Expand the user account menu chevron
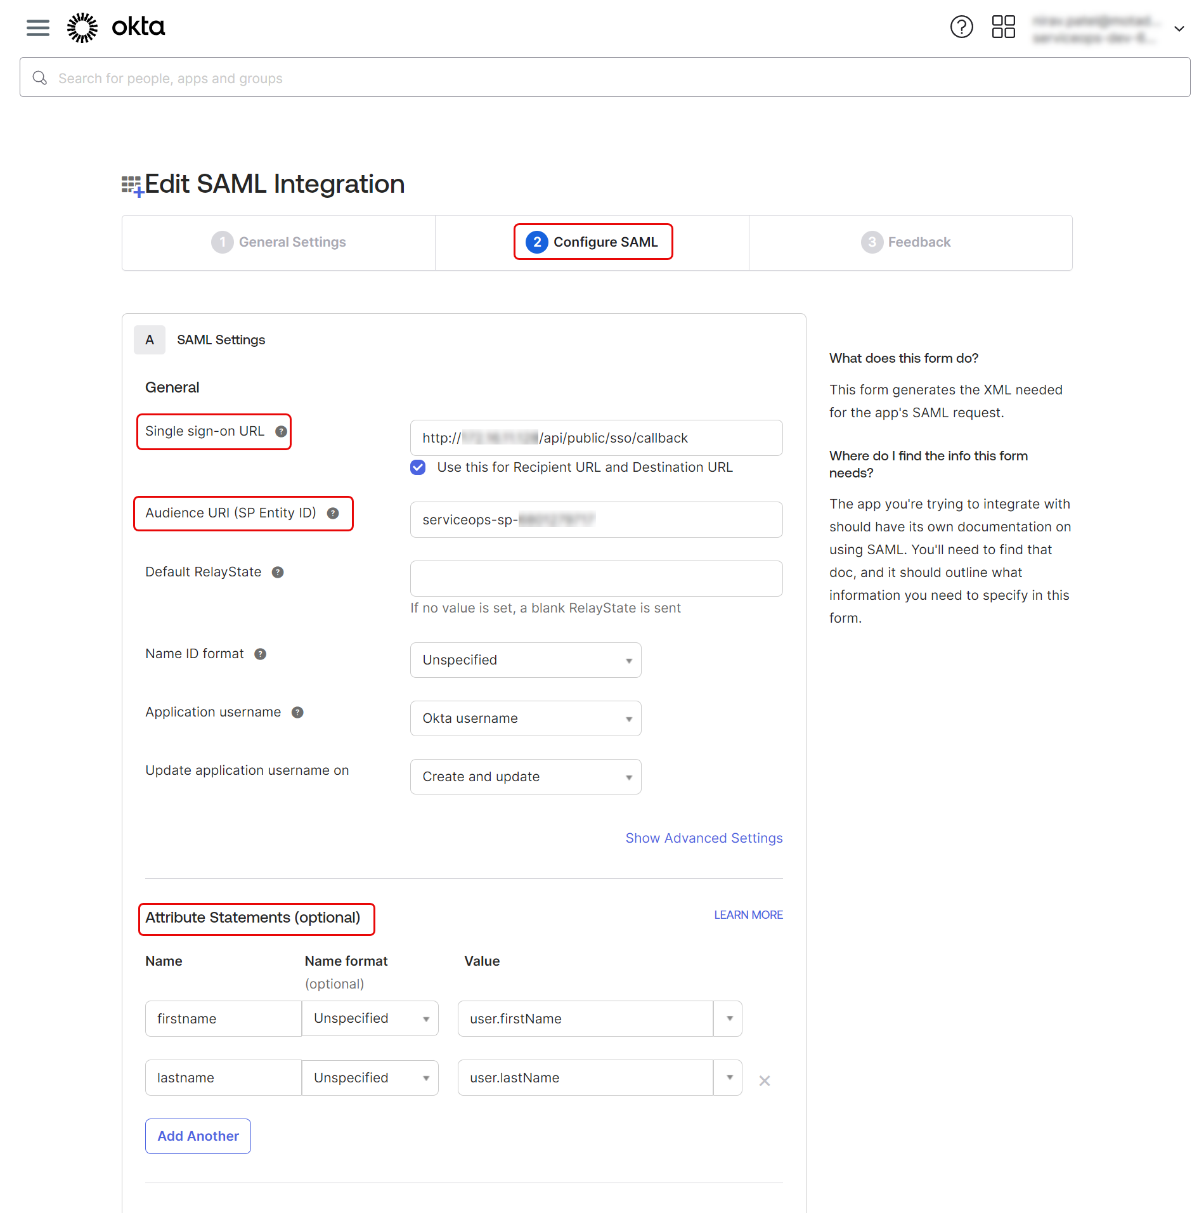 [1179, 29]
